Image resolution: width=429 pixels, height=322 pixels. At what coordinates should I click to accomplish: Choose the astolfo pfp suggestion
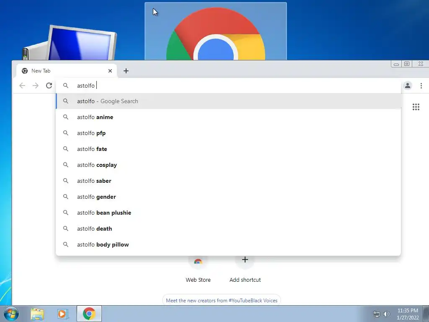(228, 133)
